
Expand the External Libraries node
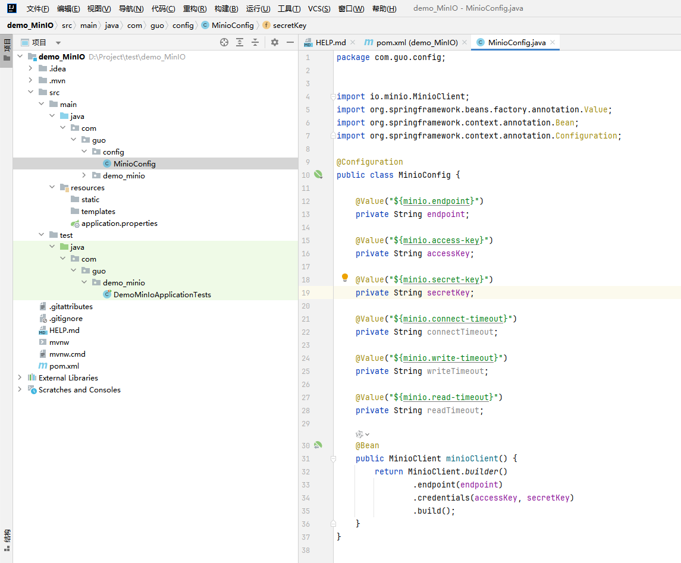(20, 378)
